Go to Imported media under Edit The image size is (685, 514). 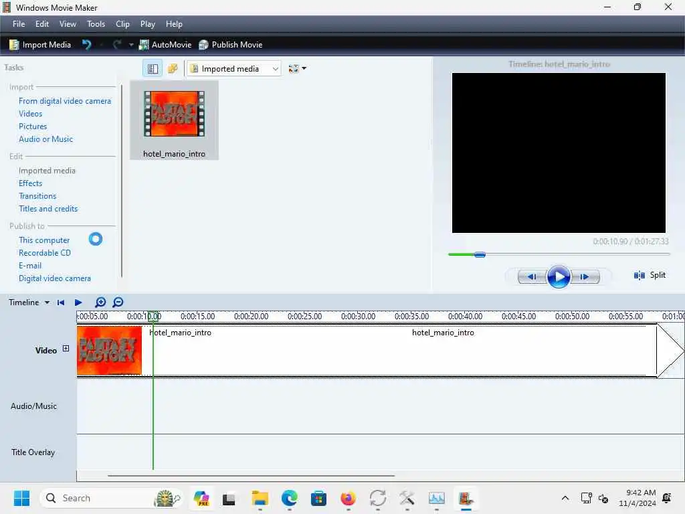[x=47, y=171]
